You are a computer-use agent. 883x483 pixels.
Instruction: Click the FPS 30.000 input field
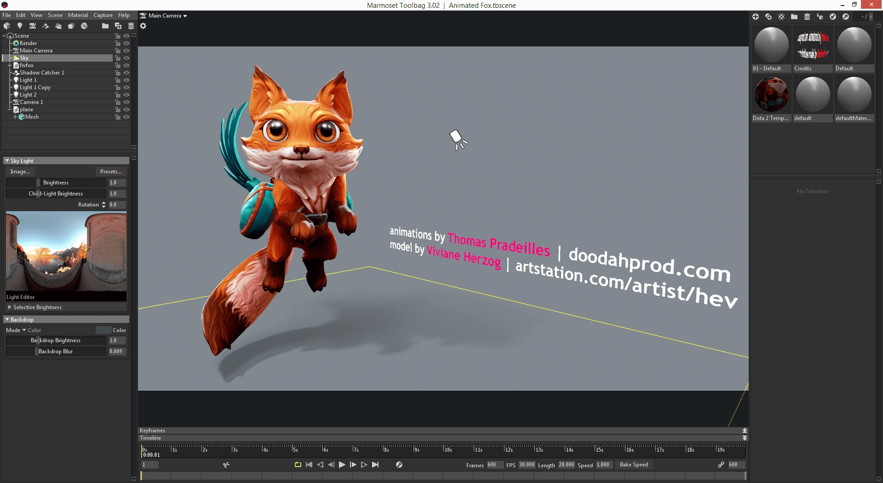527,465
